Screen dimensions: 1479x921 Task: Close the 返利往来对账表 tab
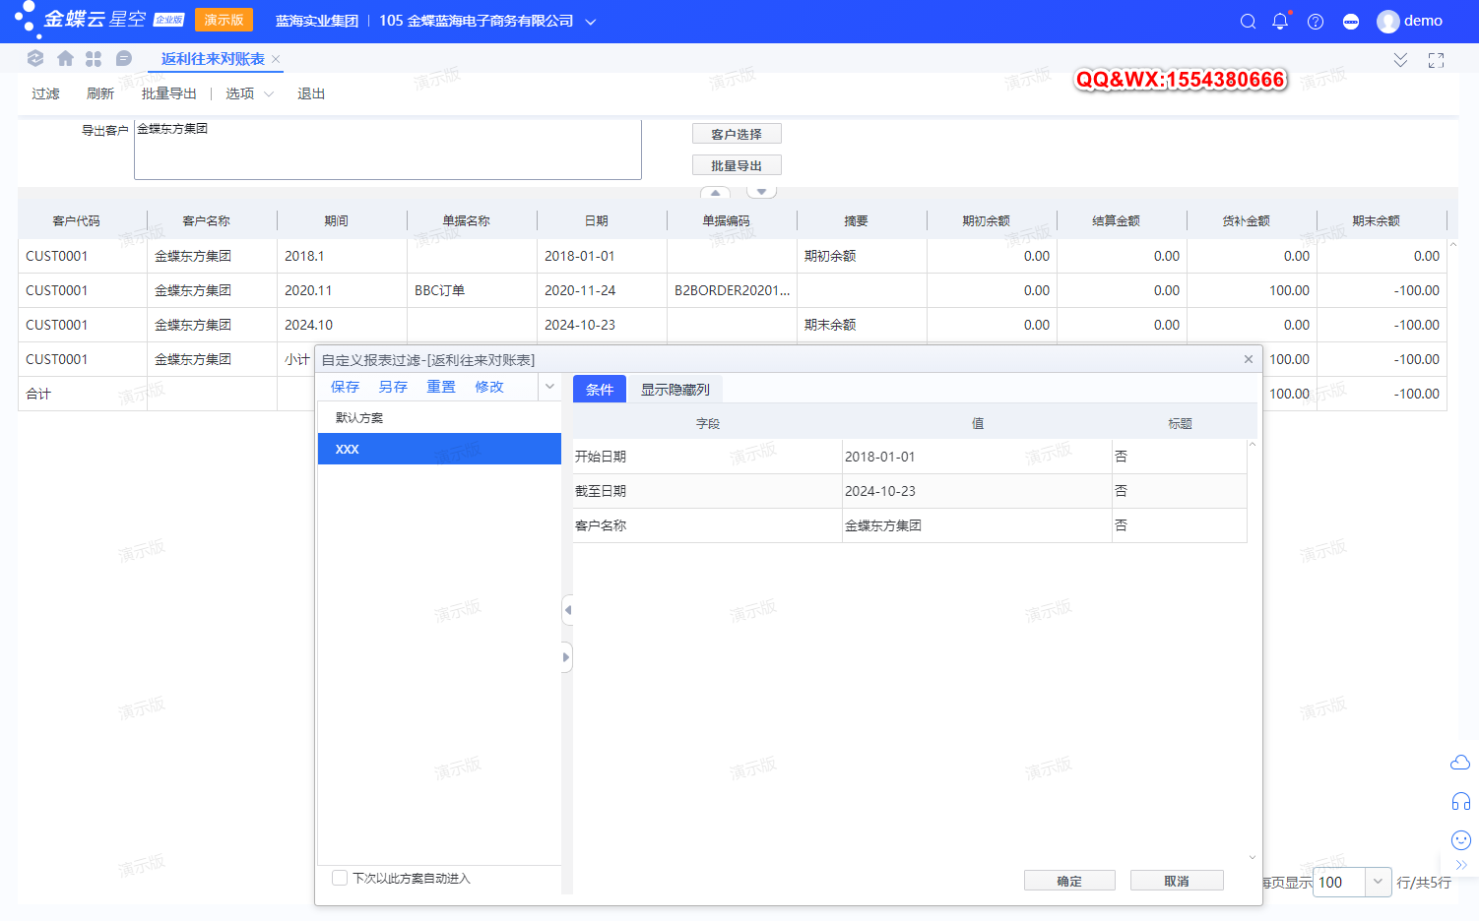276,59
